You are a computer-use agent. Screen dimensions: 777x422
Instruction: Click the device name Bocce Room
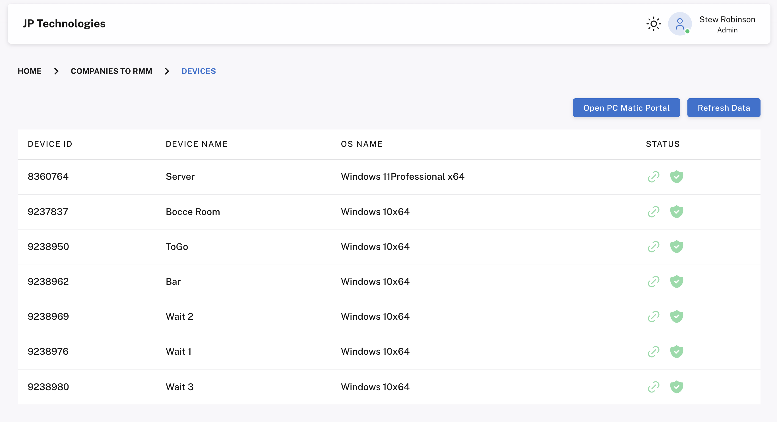click(x=193, y=212)
